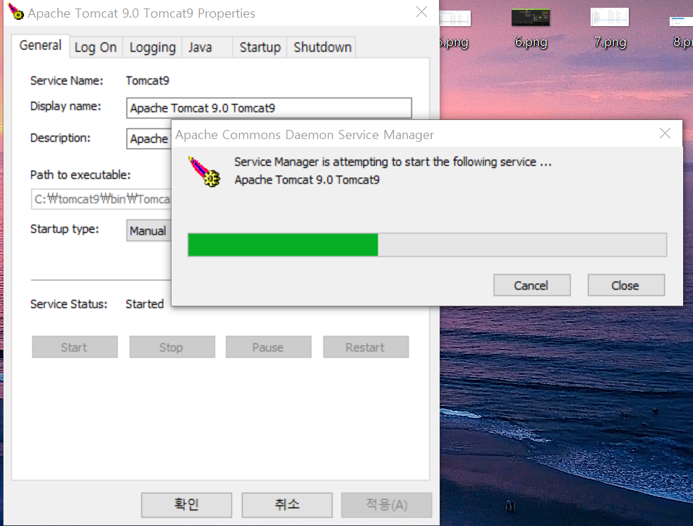
Task: Click the Start service button
Action: click(75, 347)
